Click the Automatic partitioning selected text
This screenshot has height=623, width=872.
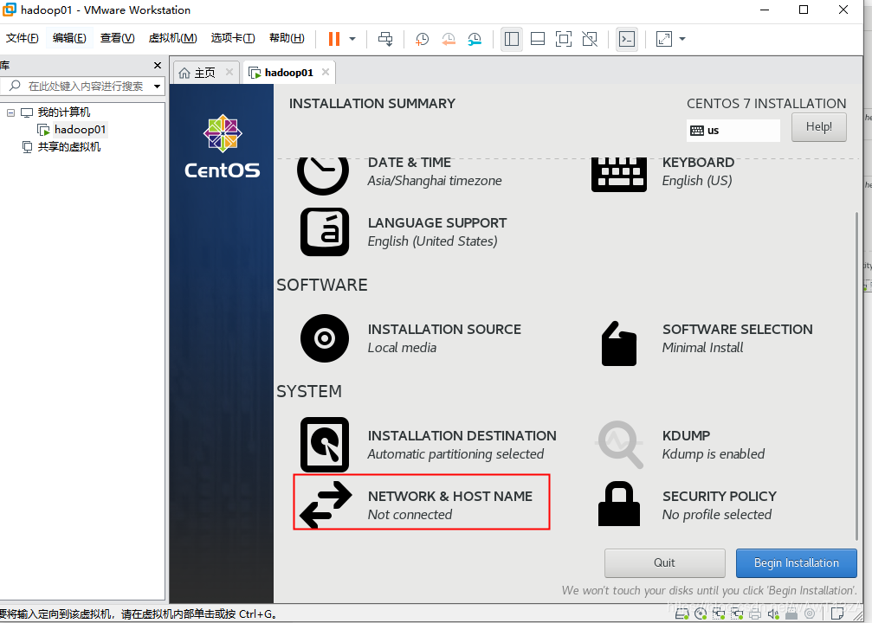pyautogui.click(x=455, y=454)
